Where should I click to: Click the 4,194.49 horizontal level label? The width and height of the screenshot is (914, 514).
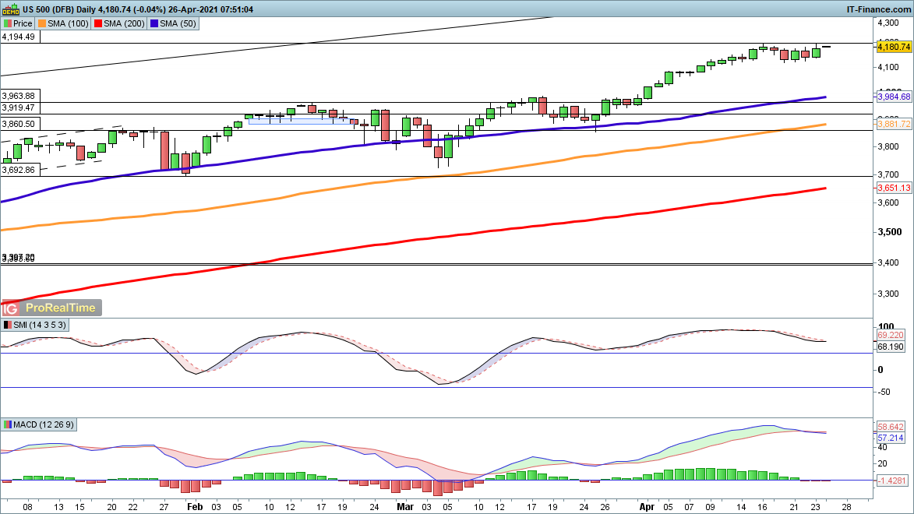click(x=18, y=37)
